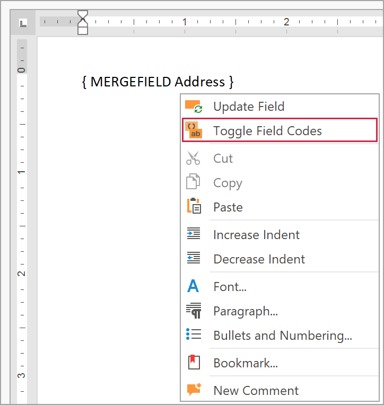Click the scissors Cut icon
Image resolution: width=384 pixels, height=405 pixels.
[194, 159]
